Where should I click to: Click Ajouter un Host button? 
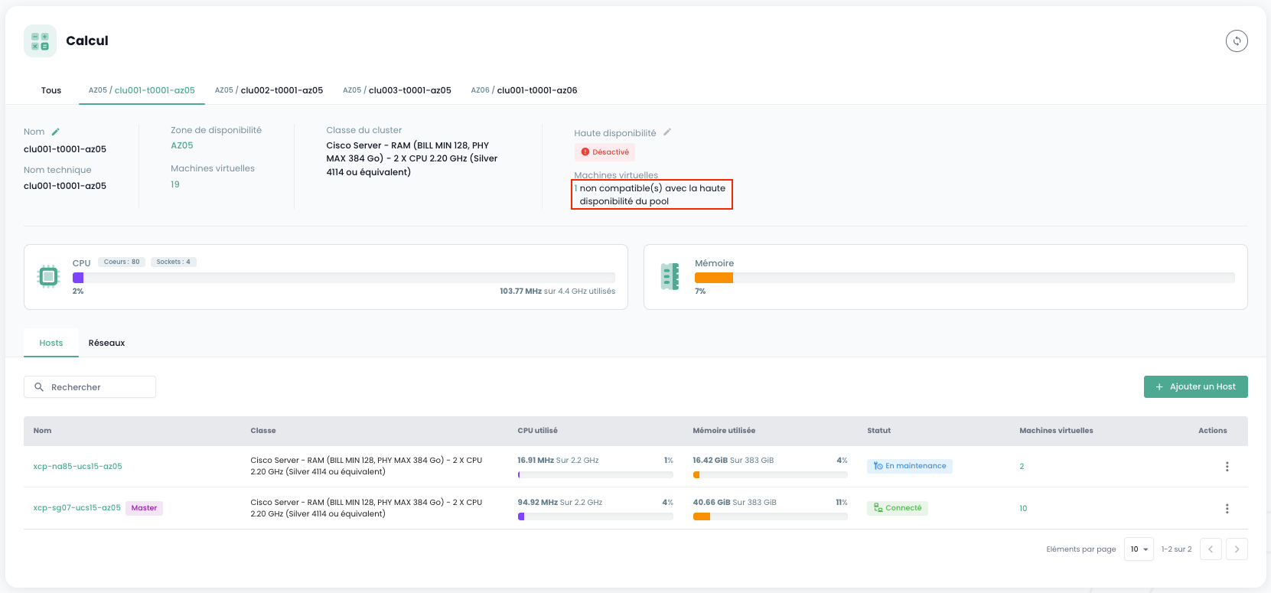point(1195,387)
